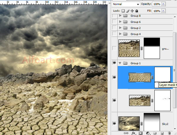This screenshot has height=135, width=177.
Task: Show the Group 8 layer group
Action: (114, 16)
